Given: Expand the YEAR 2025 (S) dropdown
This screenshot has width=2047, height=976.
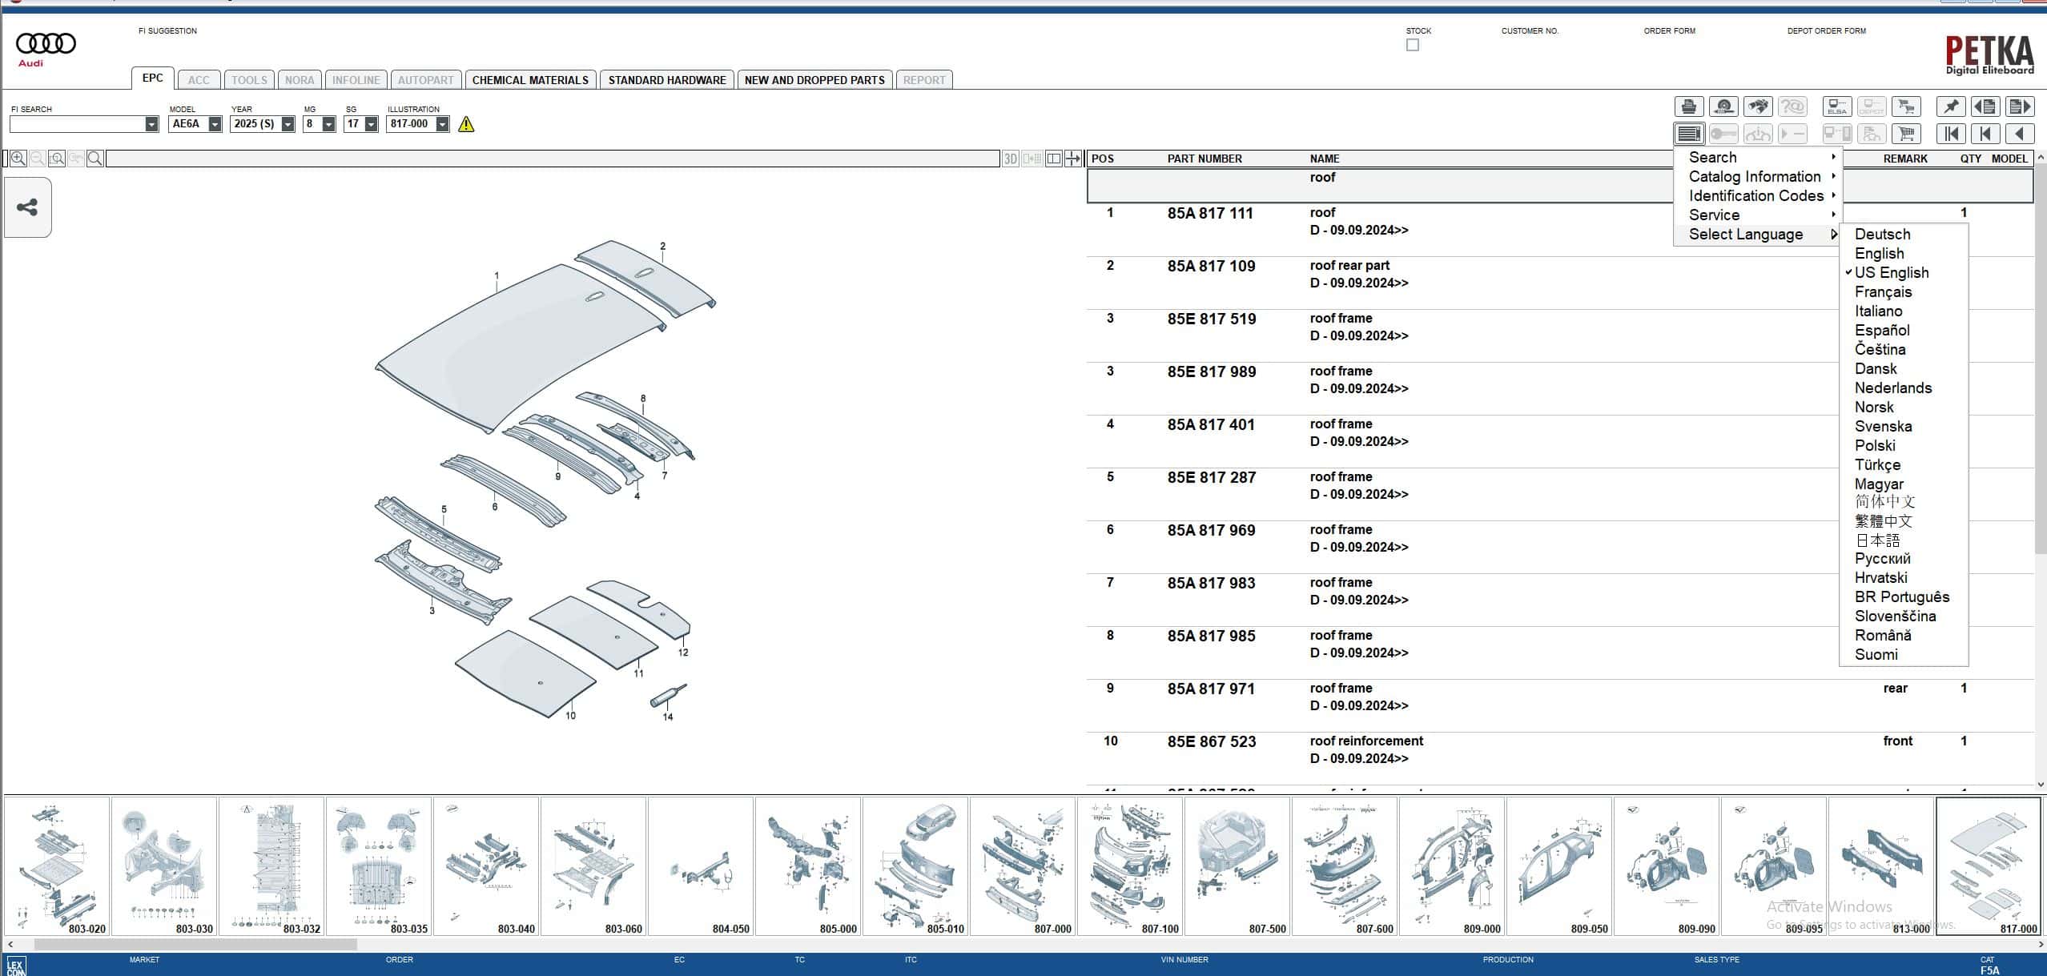Looking at the screenshot, I should point(288,124).
